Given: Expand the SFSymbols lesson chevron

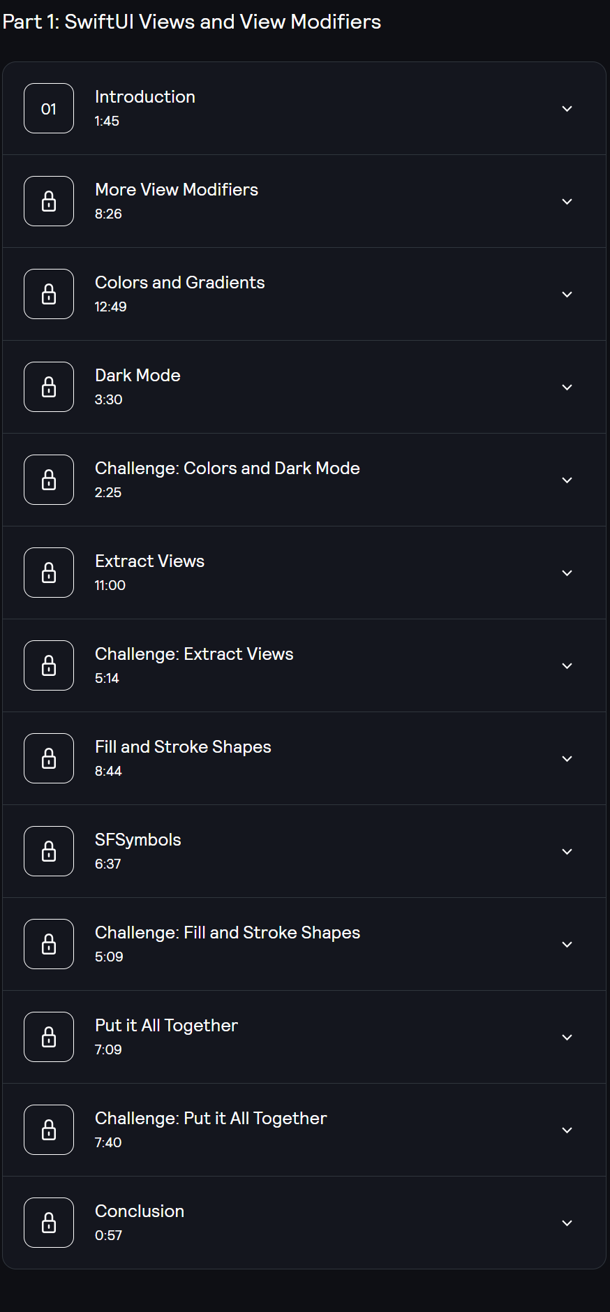Looking at the screenshot, I should pos(567,852).
